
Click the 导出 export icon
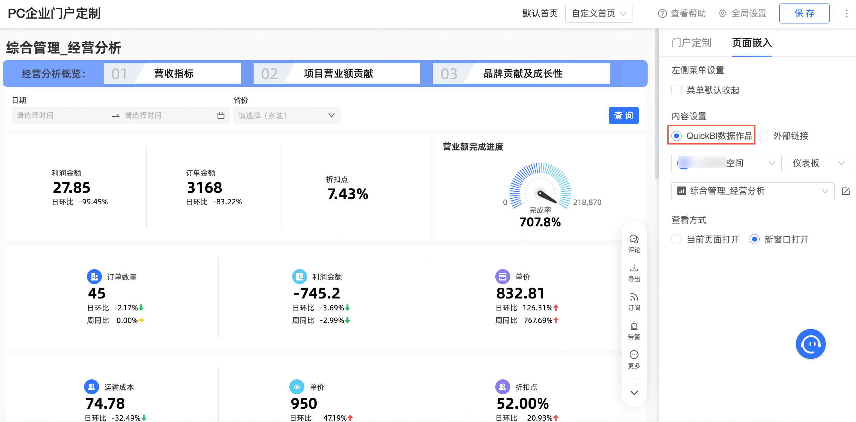(634, 268)
